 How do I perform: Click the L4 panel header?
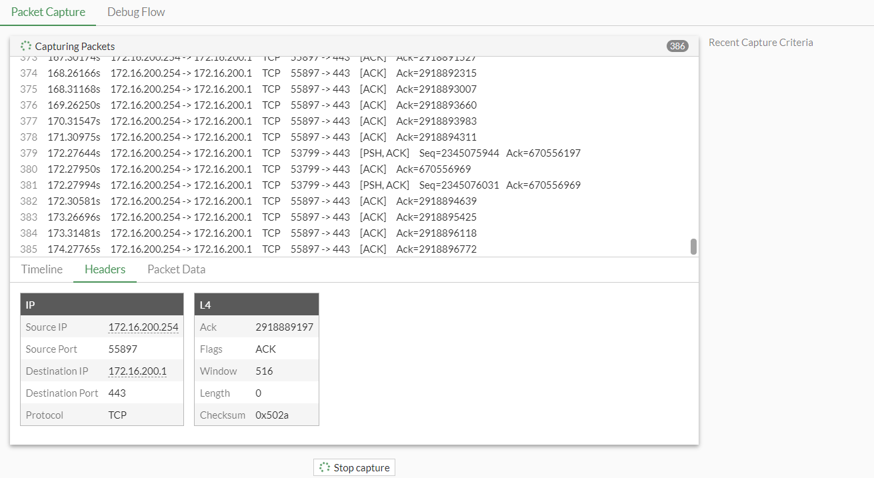tap(257, 305)
